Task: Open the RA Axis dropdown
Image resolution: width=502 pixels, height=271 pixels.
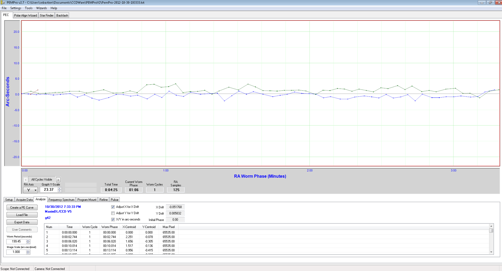Action: tap(30, 190)
